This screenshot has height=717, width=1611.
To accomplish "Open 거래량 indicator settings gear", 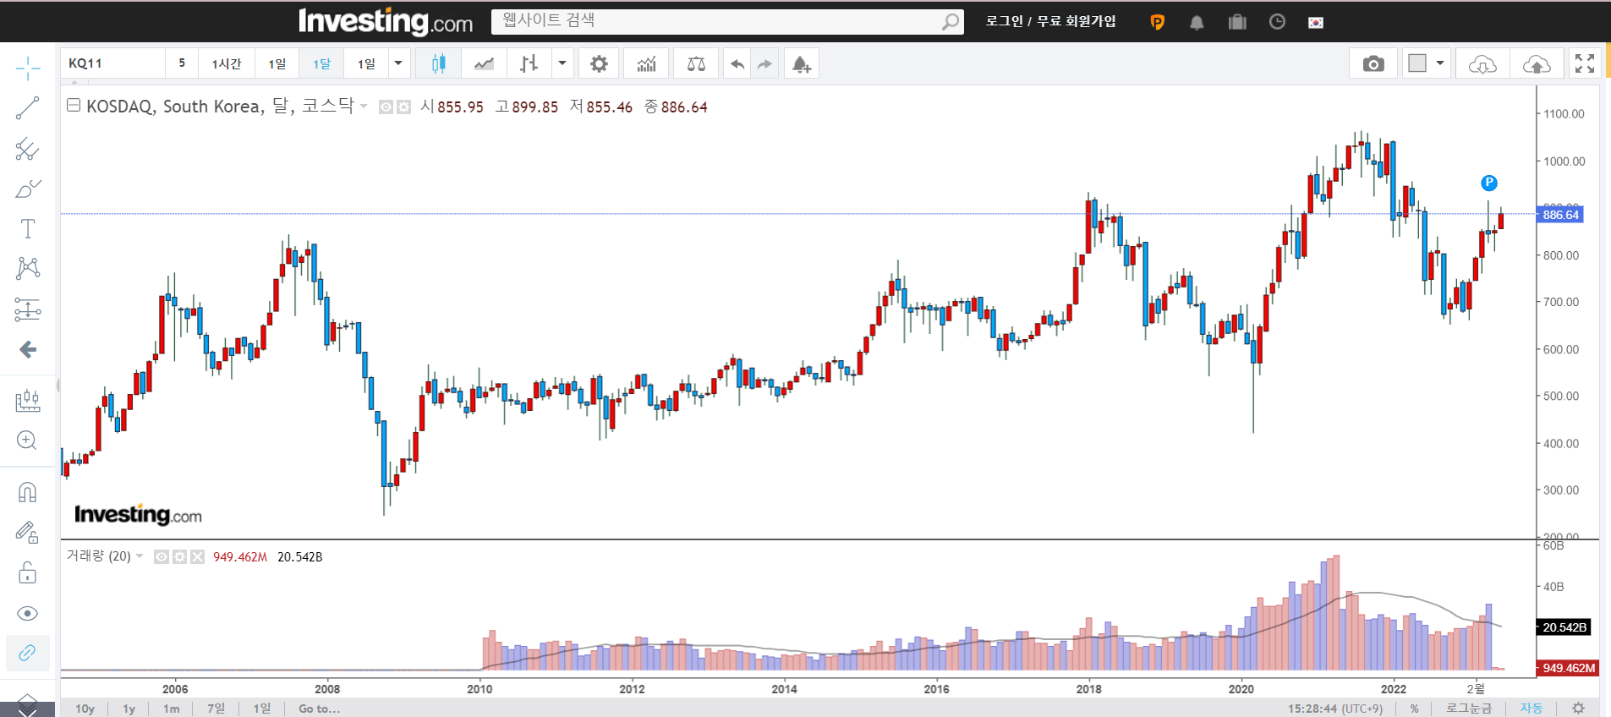I will click(179, 556).
